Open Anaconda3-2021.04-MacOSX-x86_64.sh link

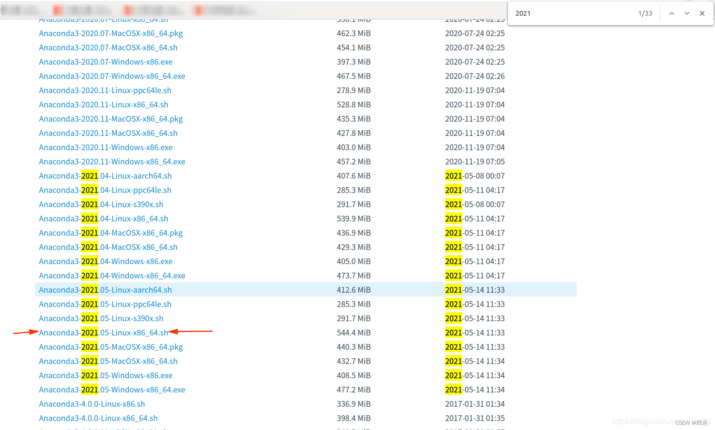point(108,247)
